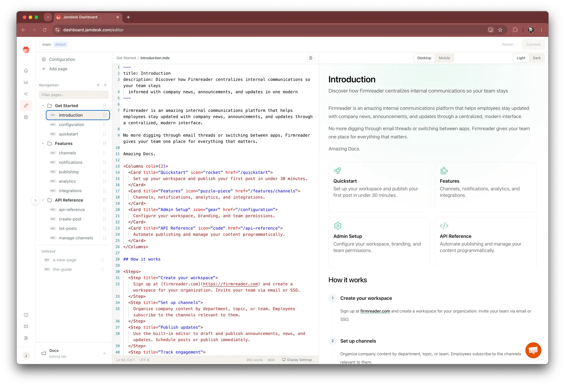Open the sliders icon in lower sidebar

click(26, 338)
